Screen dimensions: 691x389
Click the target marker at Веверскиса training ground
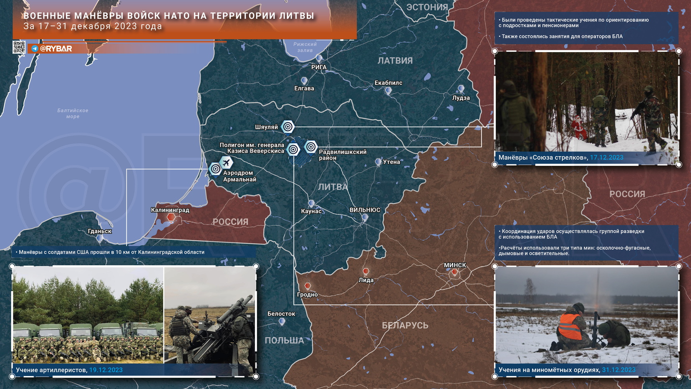point(293,149)
